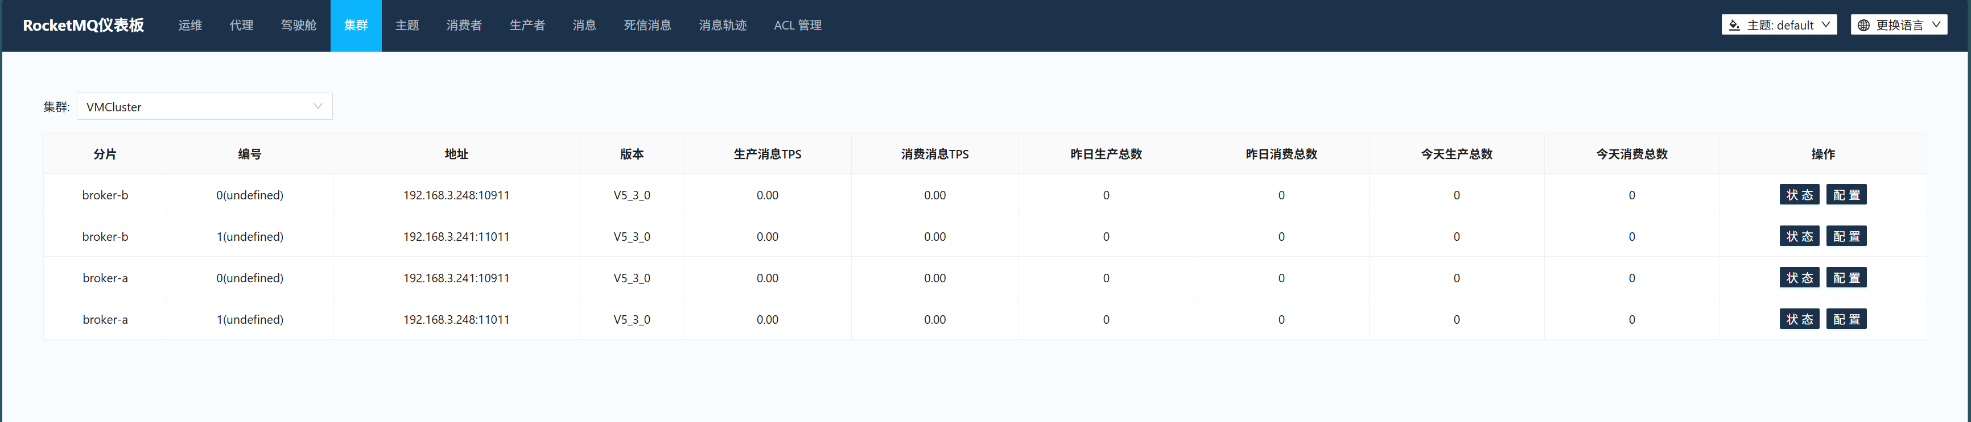
Task: Open the 主题: default theme dropdown
Action: tap(1779, 25)
